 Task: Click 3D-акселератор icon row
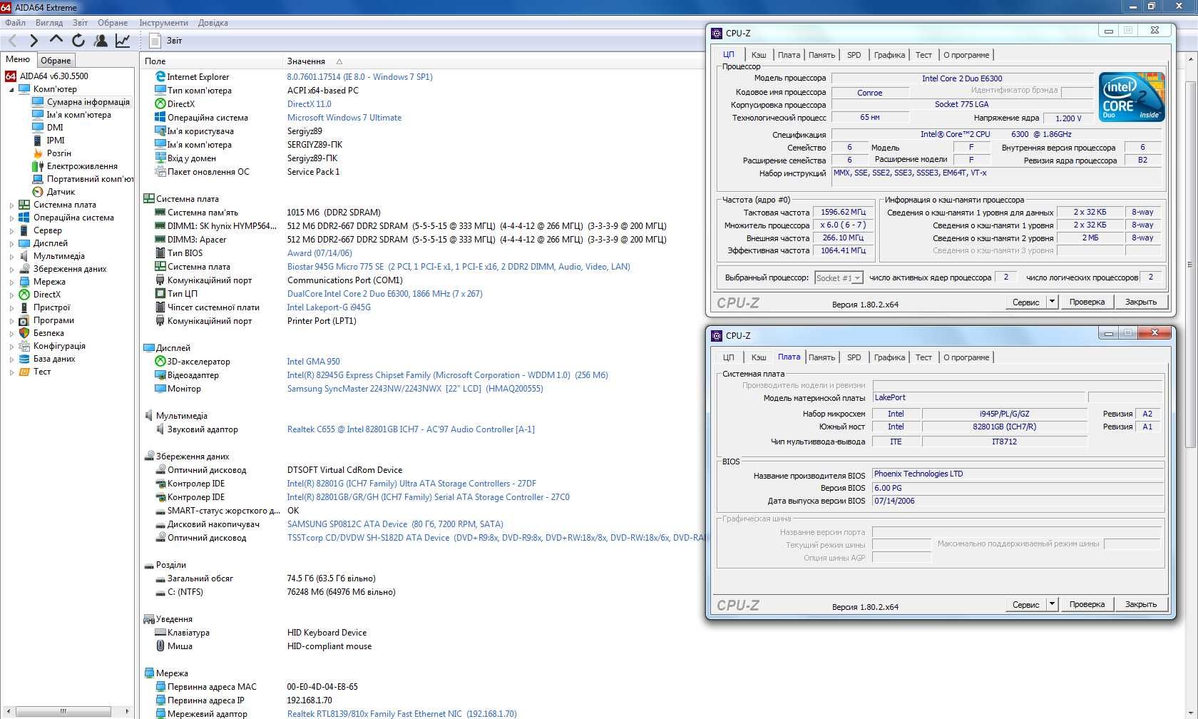click(160, 362)
